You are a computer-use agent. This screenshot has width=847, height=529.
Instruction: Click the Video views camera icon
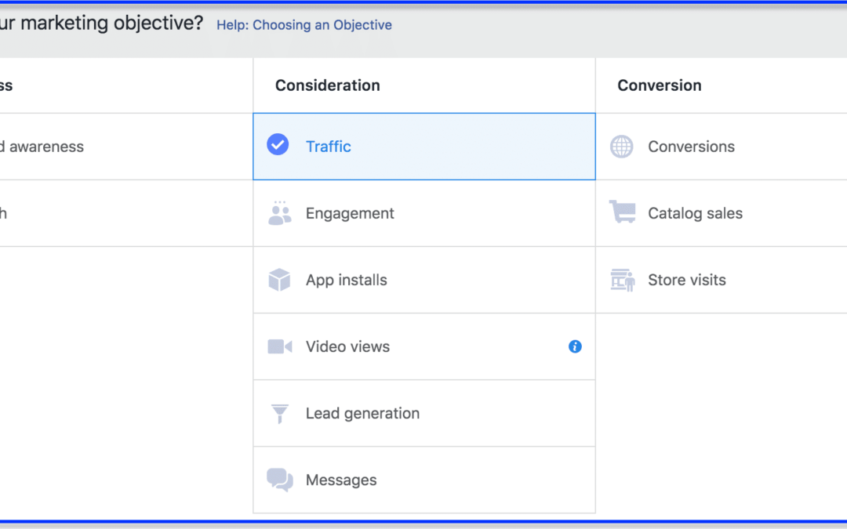click(x=280, y=346)
